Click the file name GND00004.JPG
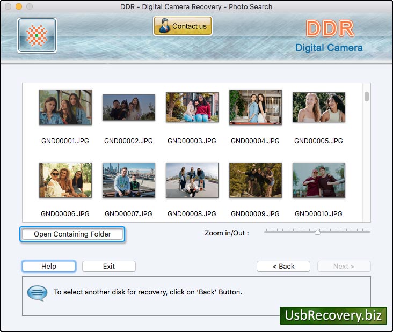The width and height of the screenshot is (393, 332). coord(255,141)
